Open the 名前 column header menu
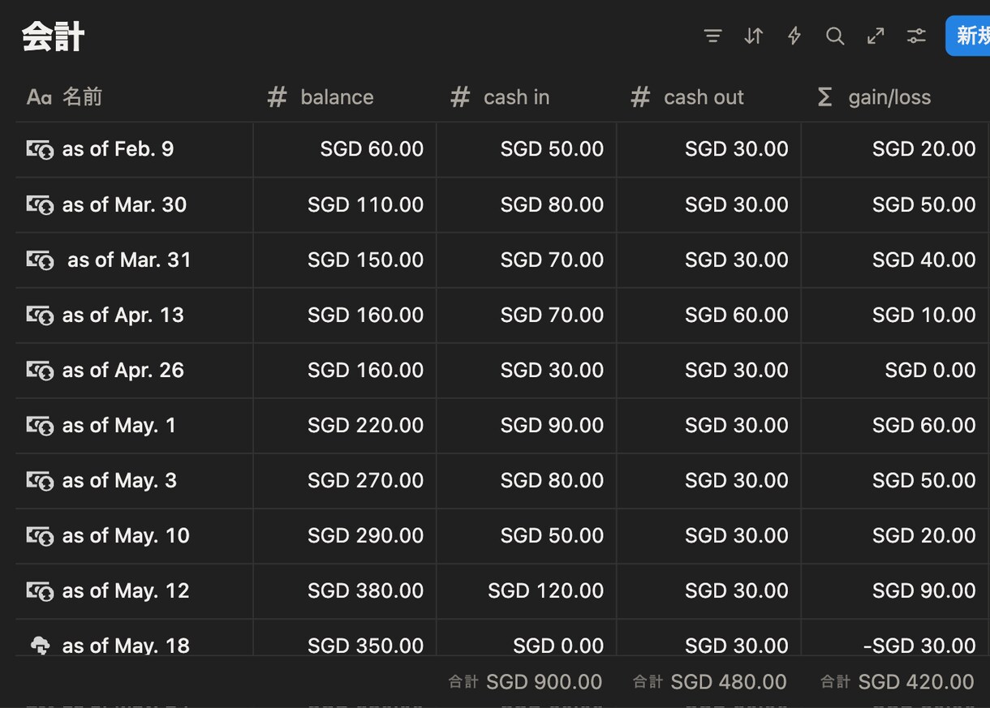990x708 pixels. pyautogui.click(x=134, y=97)
